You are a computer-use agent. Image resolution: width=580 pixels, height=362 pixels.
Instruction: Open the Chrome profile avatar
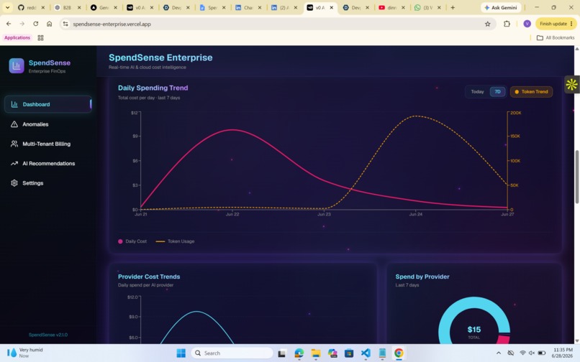(x=527, y=24)
